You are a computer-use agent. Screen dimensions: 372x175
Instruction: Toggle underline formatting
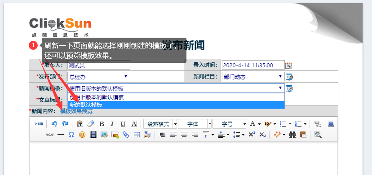(123, 124)
